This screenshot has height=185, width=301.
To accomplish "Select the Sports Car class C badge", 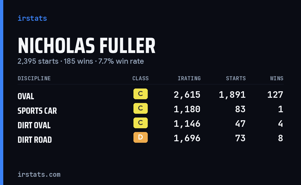I will [x=140, y=108].
